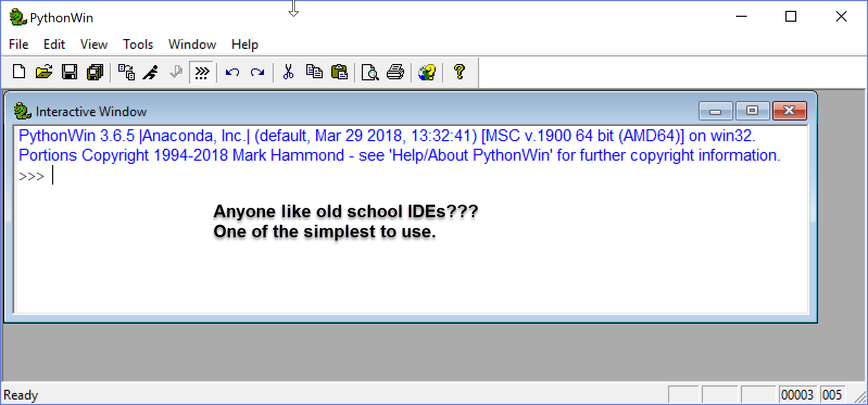Viewport: 868px width, 405px height.
Task: Click the line number '00003' in status bar
Action: coord(797,395)
